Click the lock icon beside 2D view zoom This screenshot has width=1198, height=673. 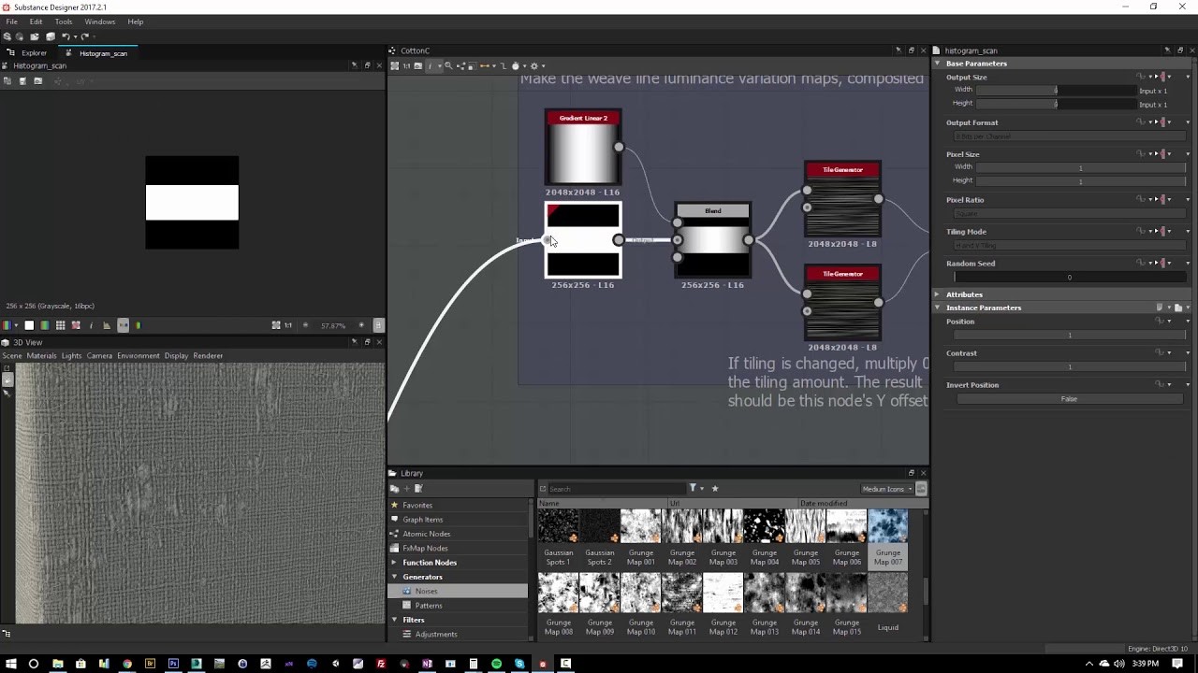click(378, 325)
